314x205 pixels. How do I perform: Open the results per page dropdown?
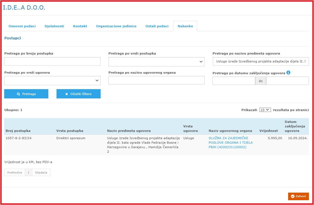(x=265, y=110)
